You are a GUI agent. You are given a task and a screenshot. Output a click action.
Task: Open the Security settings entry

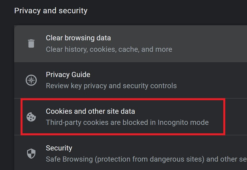[59, 148]
